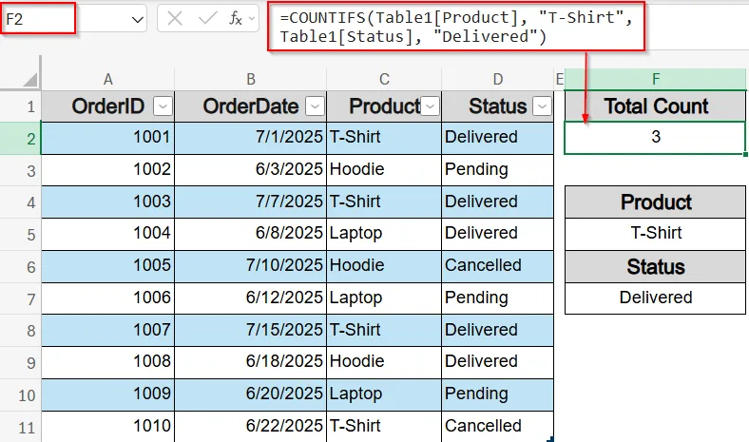The height and width of the screenshot is (442, 749).
Task: Select date cell 6/22/2025
Action: pos(251,427)
